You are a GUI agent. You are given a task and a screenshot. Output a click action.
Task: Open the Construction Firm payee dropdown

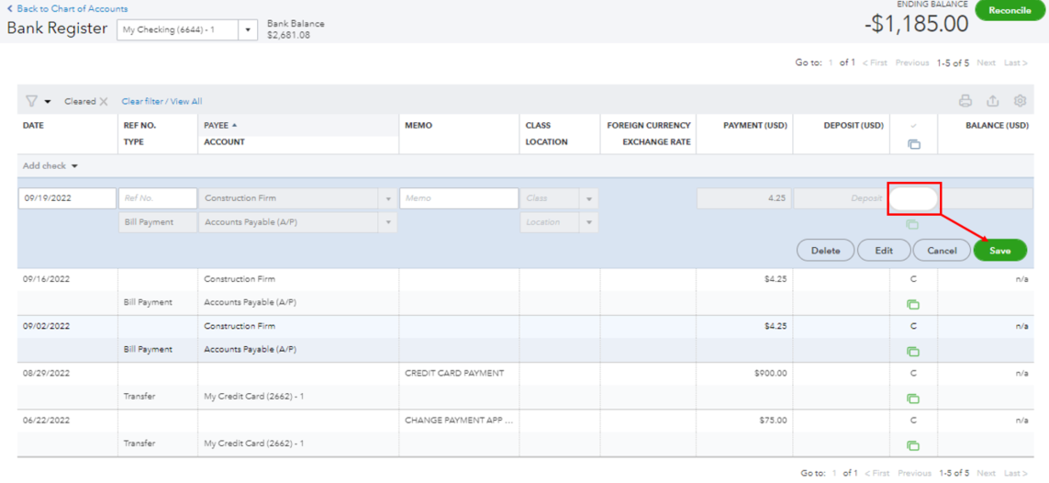coord(388,198)
